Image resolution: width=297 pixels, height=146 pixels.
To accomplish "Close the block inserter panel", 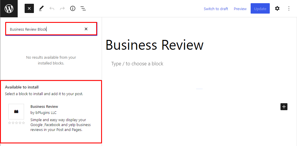I will pos(29,8).
